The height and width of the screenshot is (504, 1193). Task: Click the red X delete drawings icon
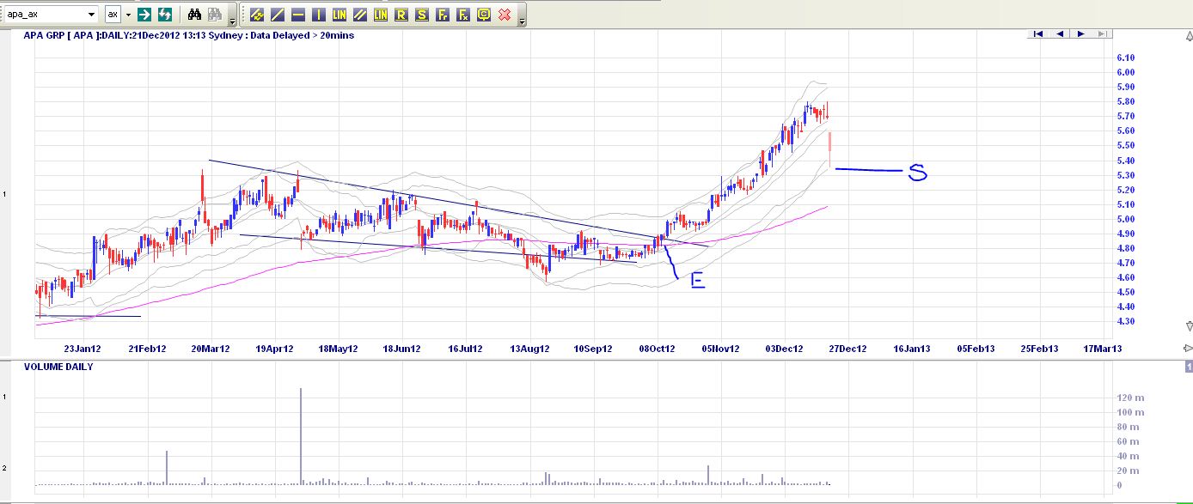pyautogui.click(x=505, y=15)
